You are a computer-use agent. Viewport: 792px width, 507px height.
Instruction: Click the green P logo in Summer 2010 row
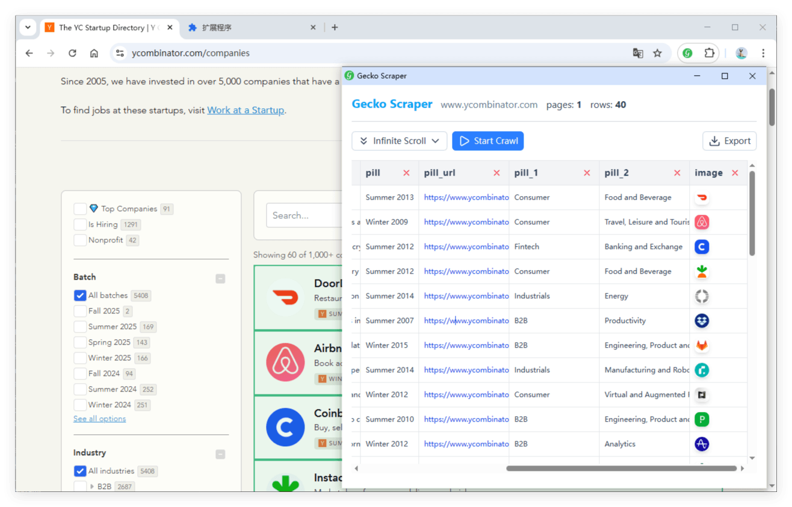[702, 419]
